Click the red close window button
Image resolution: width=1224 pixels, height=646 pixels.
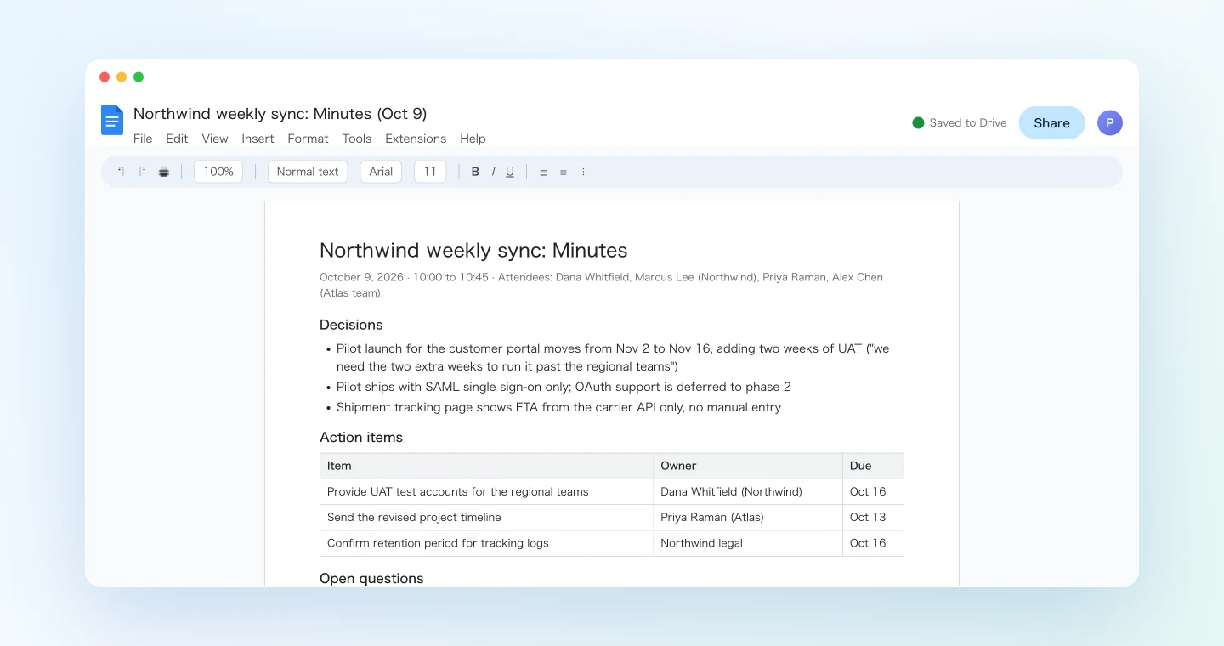point(105,76)
